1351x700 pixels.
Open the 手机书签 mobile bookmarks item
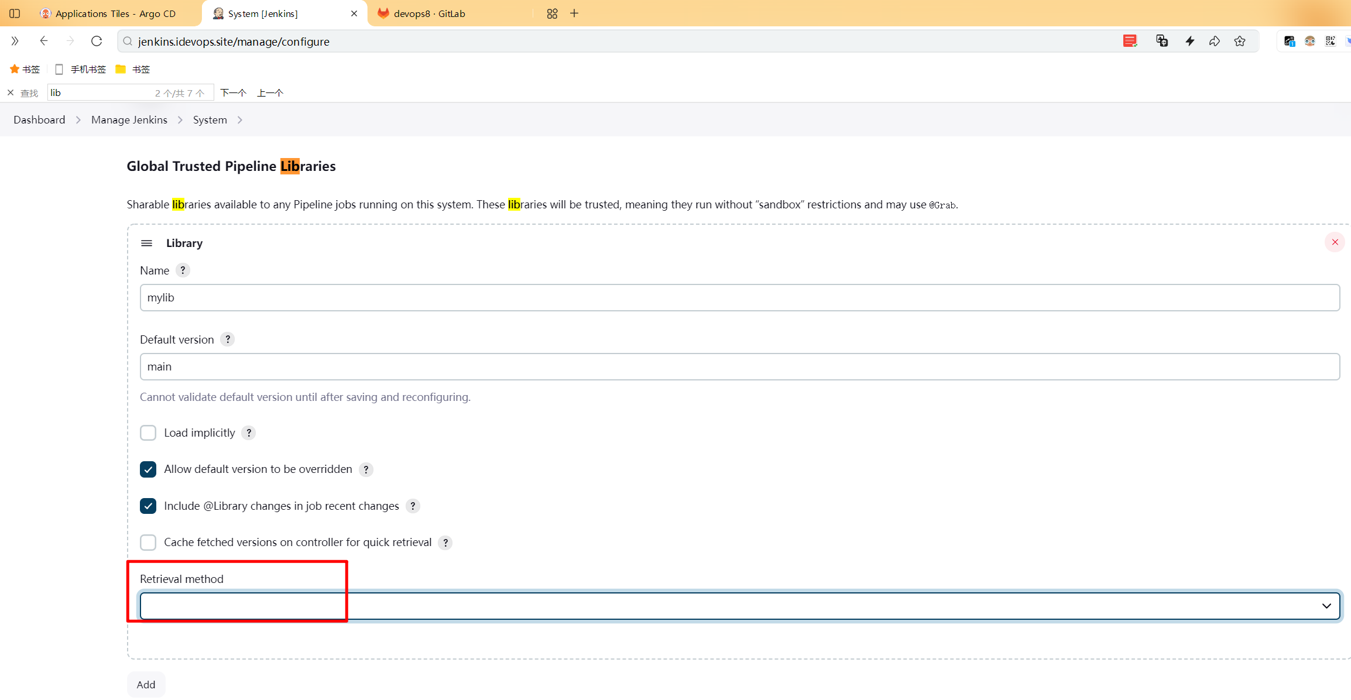pos(80,69)
